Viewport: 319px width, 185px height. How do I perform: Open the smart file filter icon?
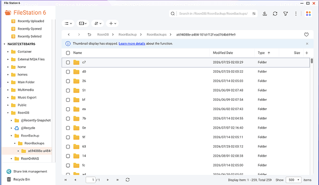(286, 13)
